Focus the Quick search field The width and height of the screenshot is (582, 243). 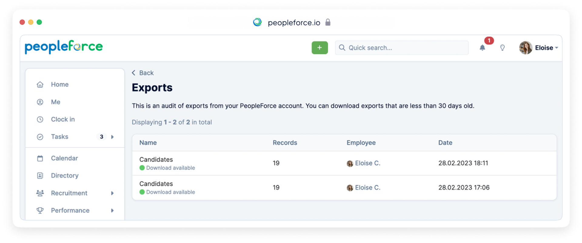point(402,48)
